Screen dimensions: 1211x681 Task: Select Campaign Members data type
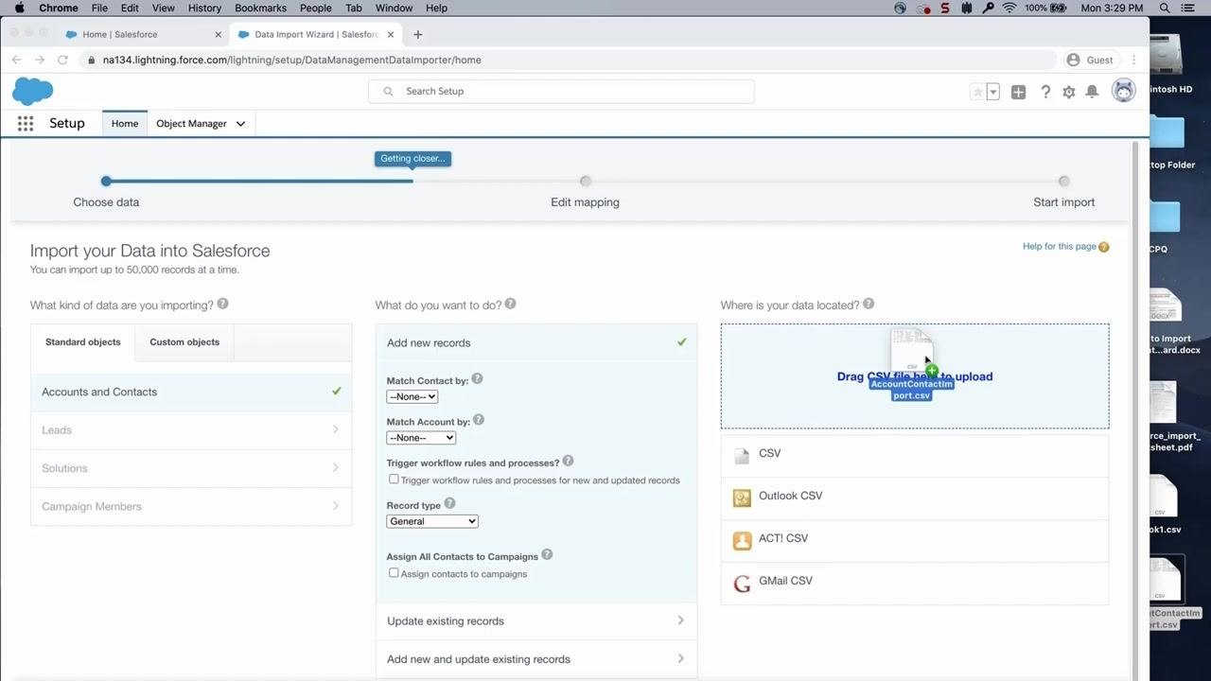pos(191,507)
